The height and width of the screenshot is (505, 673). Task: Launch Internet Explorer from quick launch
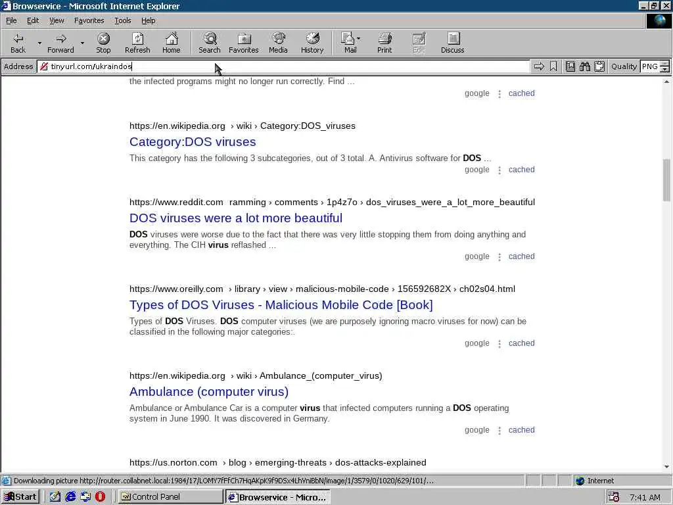tap(70, 497)
